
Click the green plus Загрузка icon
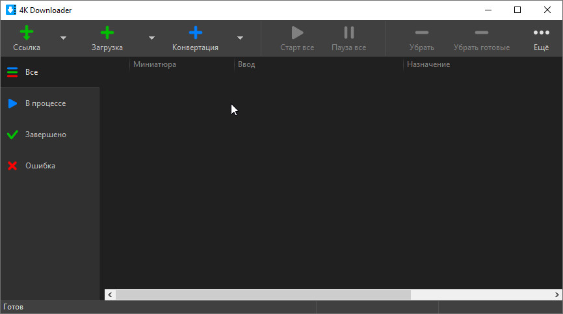(107, 33)
